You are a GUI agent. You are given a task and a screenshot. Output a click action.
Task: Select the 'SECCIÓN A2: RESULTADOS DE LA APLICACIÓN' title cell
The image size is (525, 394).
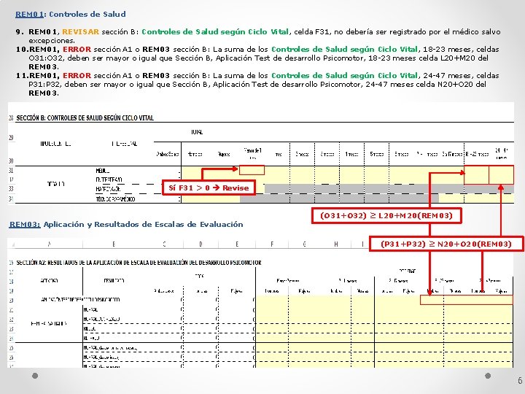click(139, 263)
